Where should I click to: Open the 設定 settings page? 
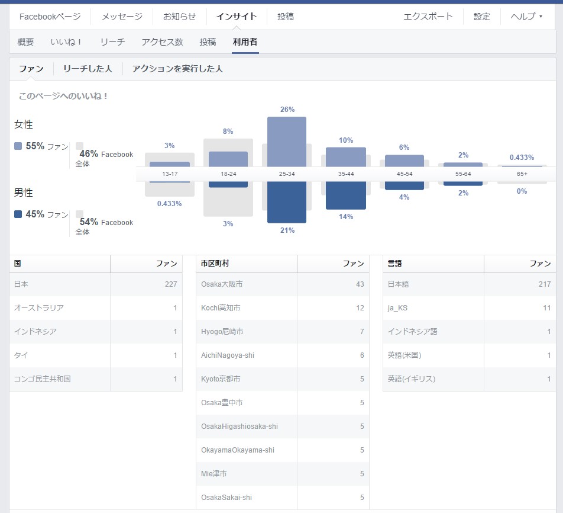[x=482, y=17]
